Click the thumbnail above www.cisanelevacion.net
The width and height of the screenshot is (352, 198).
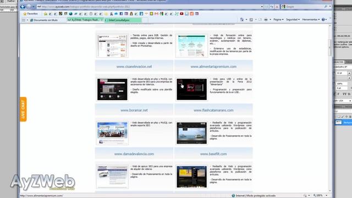112,46
